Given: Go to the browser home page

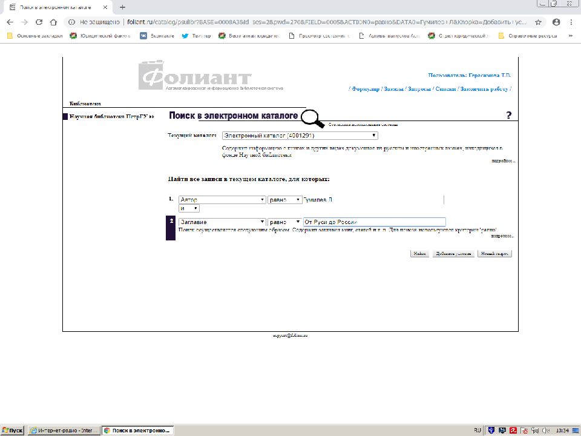Looking at the screenshot, I should 53,22.
